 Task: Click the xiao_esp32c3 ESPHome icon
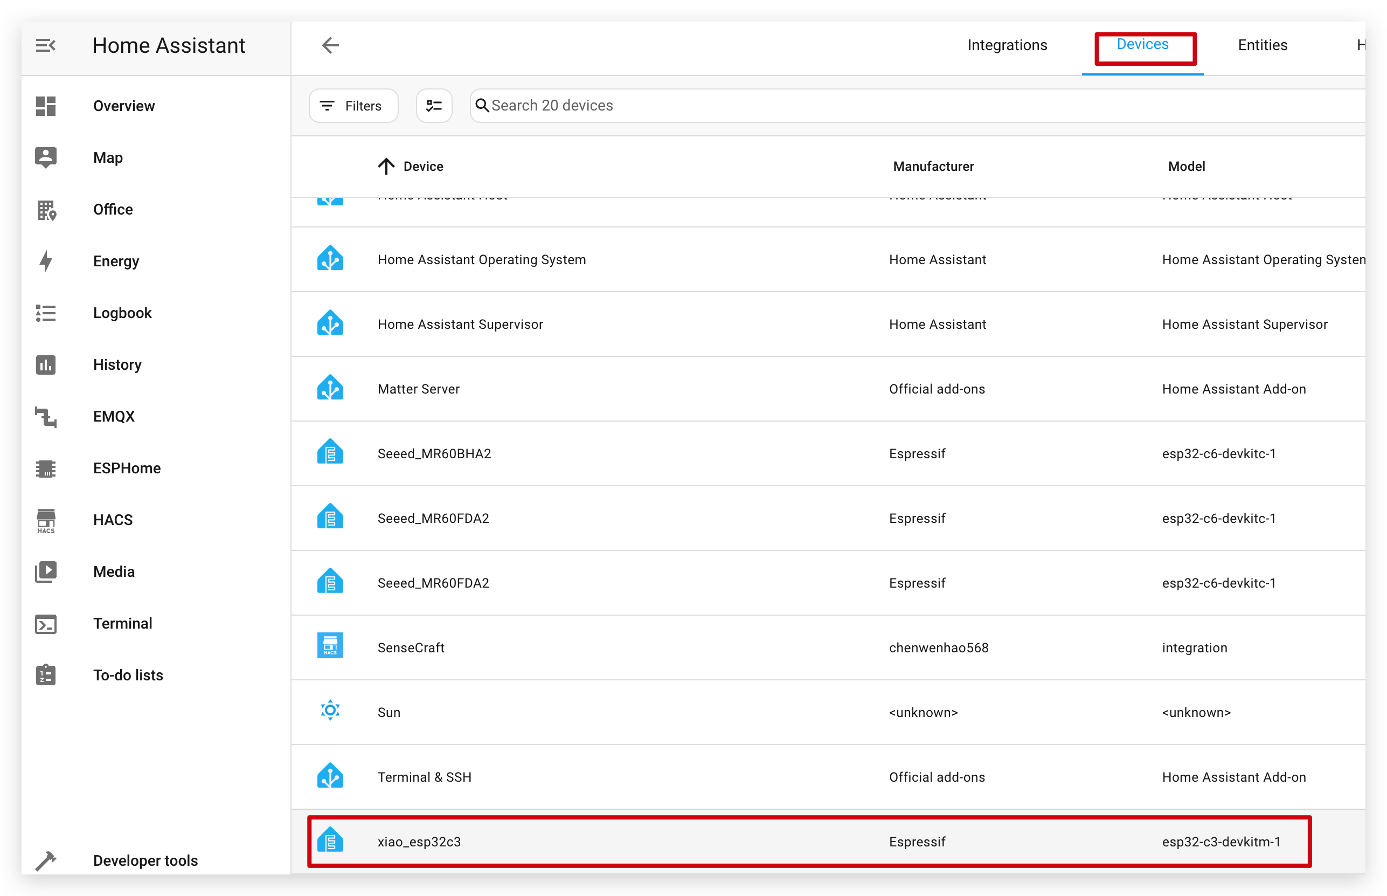click(330, 840)
